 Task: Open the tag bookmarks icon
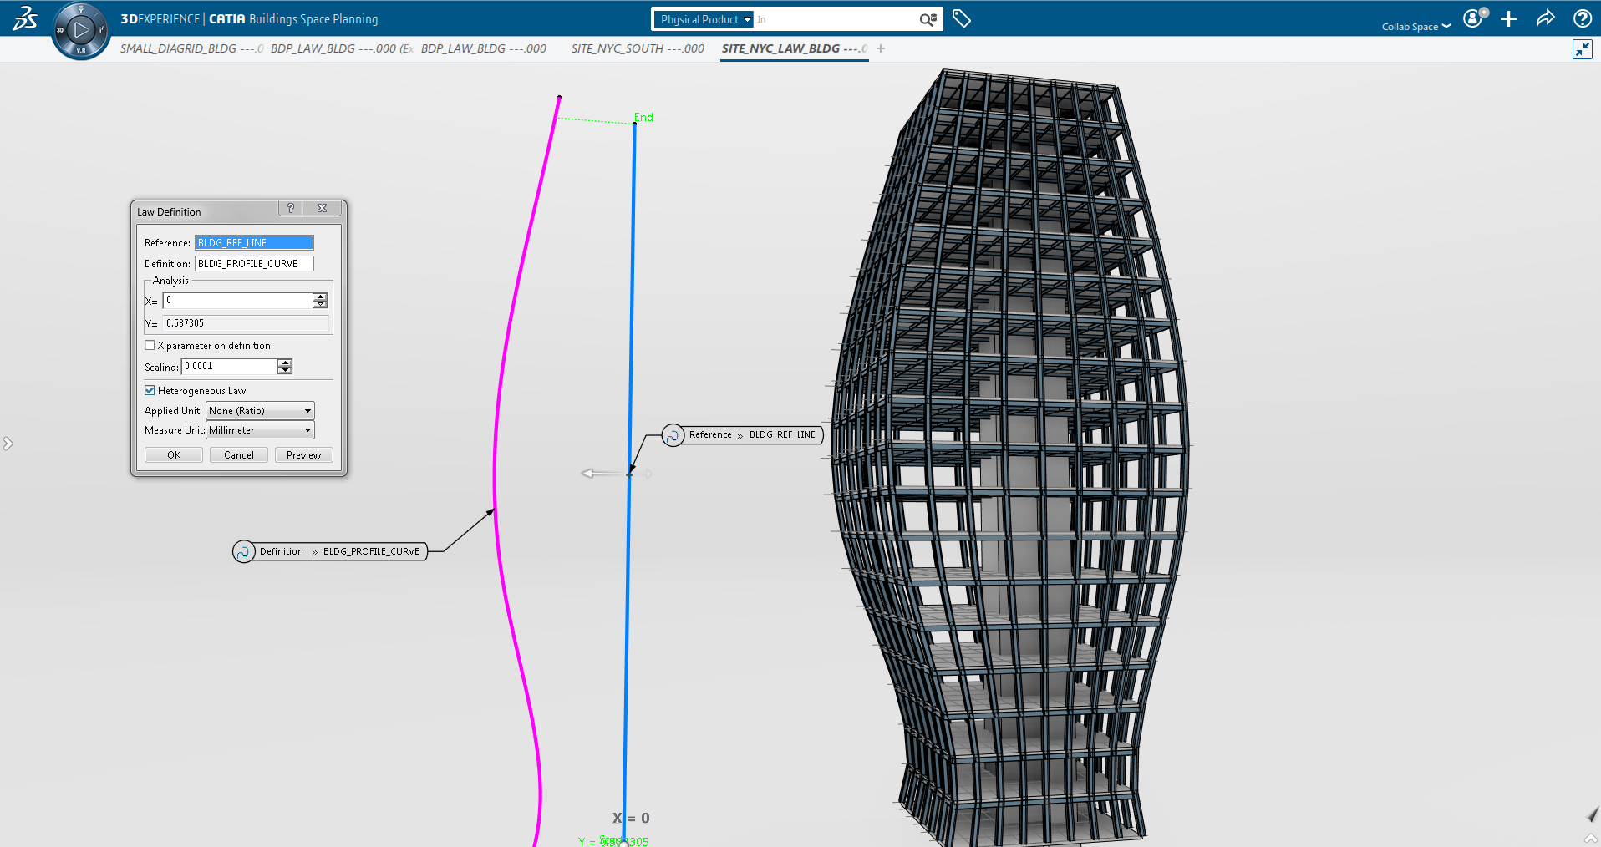click(961, 18)
